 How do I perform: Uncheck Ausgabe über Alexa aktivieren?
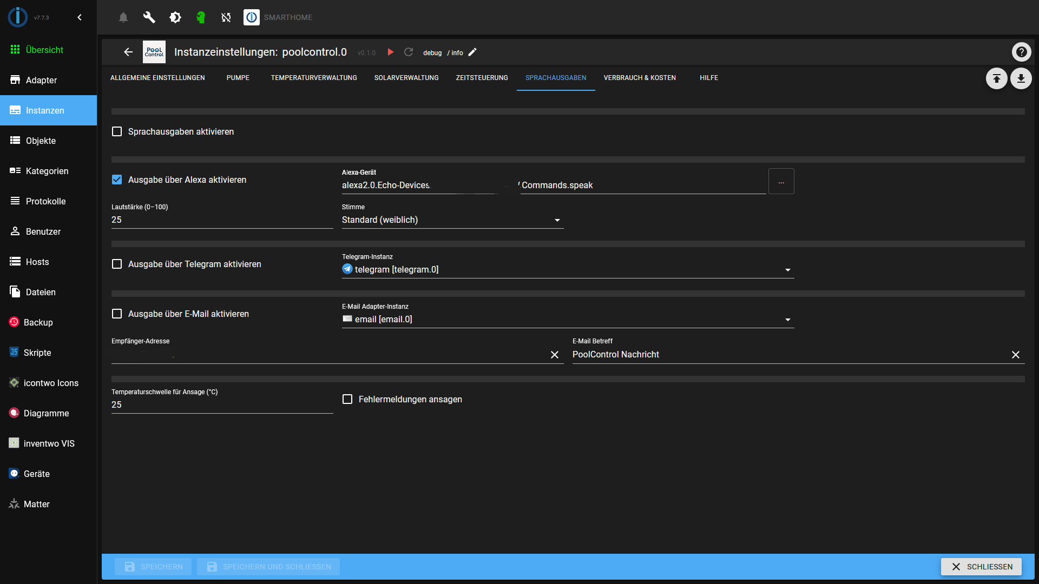coord(117,180)
